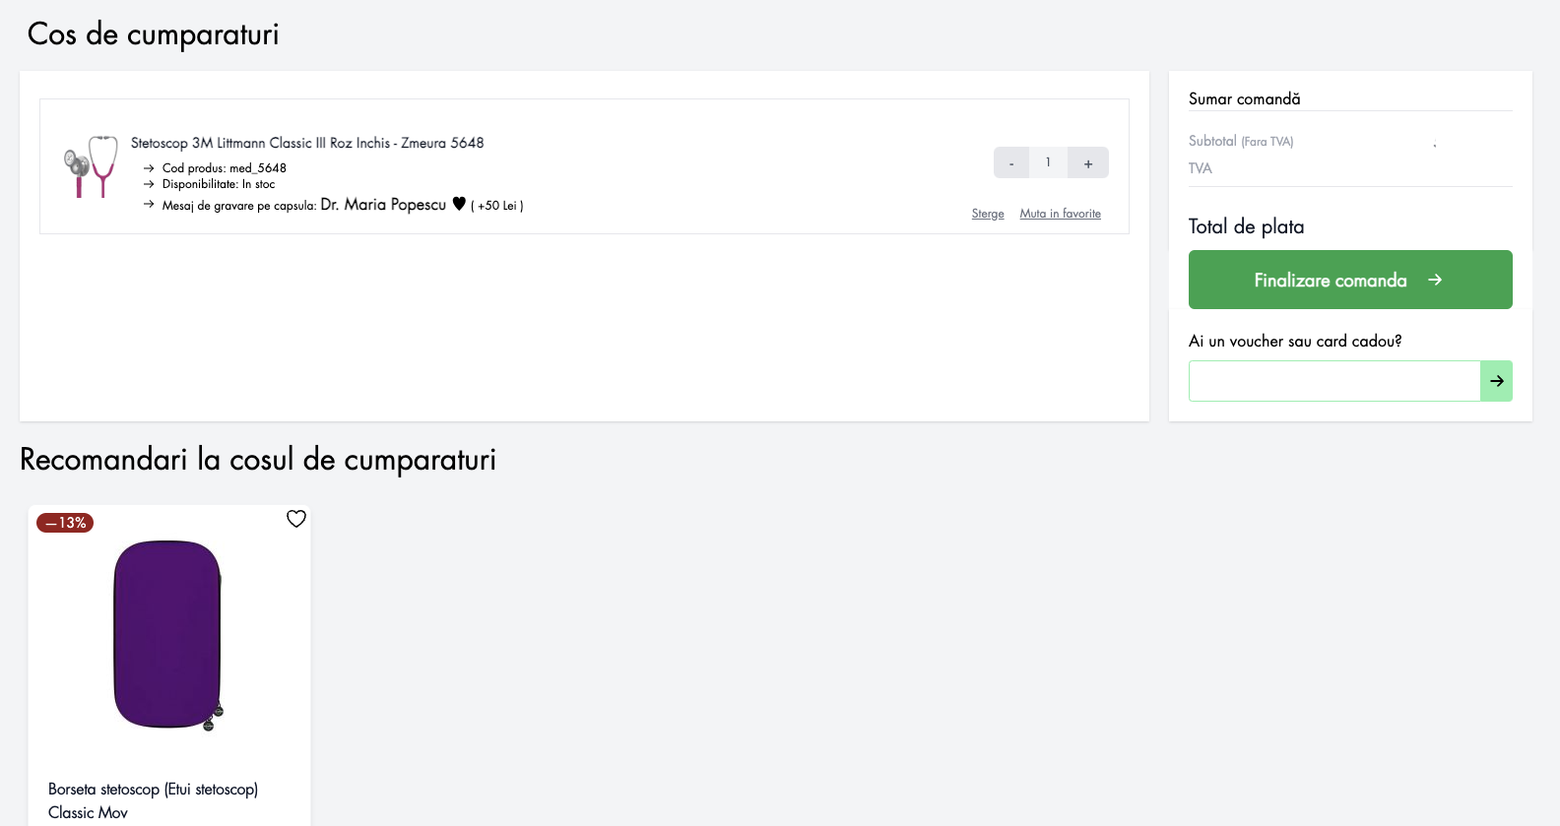
Task: Click the arrow icon in Finalizare comanda
Action: [1435, 280]
